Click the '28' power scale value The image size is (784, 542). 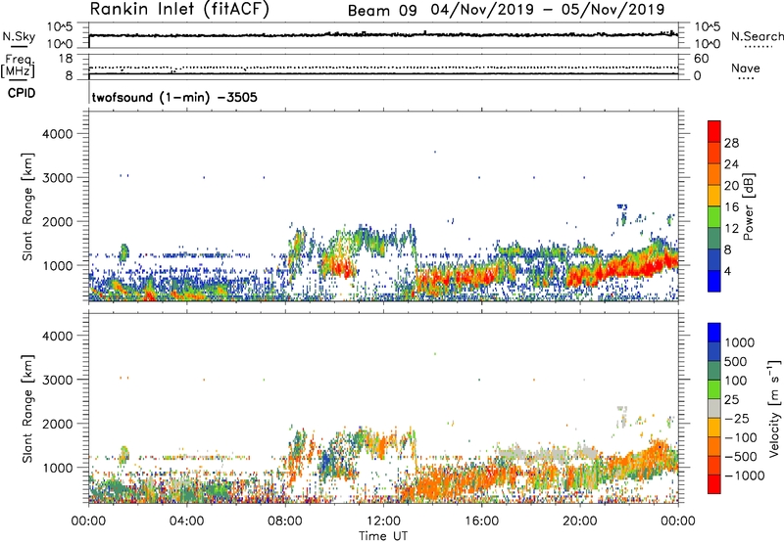point(731,143)
